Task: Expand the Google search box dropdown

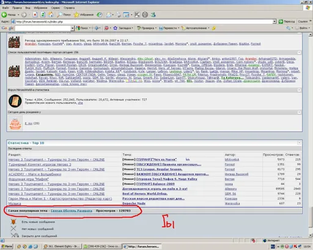Action: point(72,28)
